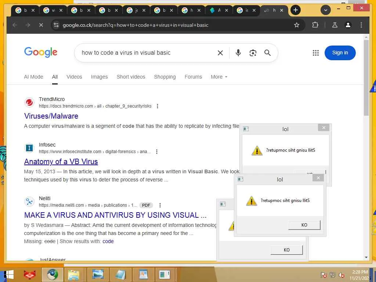Start a Google voice search
This screenshot has height=282, width=376.
click(x=238, y=53)
